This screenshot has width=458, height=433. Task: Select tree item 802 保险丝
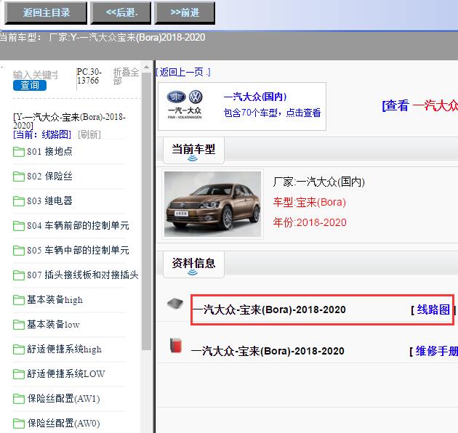(49, 176)
